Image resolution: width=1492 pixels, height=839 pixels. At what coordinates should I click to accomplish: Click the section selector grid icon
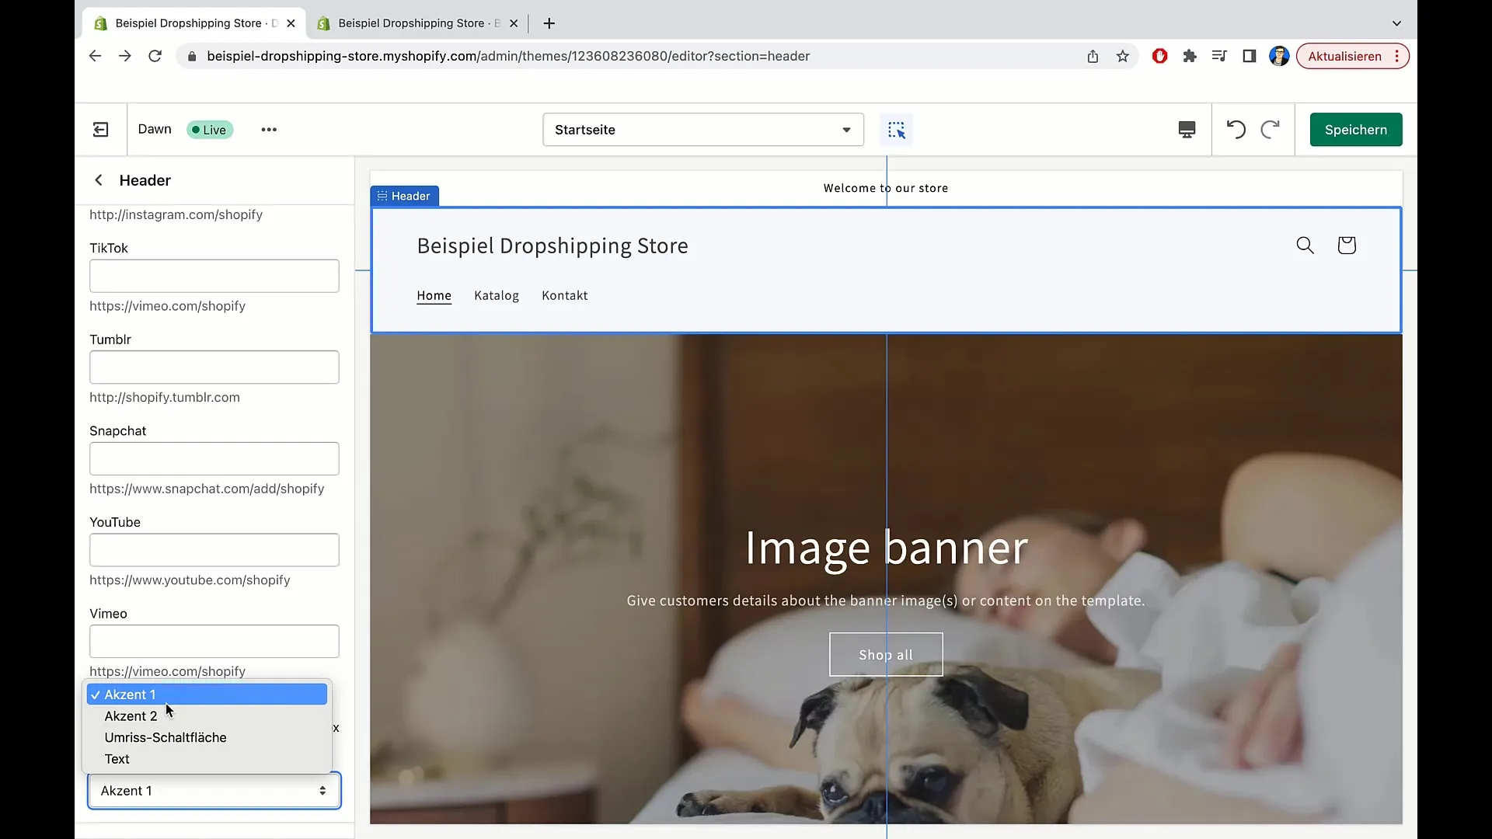point(897,129)
